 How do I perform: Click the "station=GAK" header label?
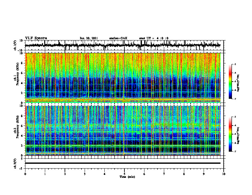[118, 38]
